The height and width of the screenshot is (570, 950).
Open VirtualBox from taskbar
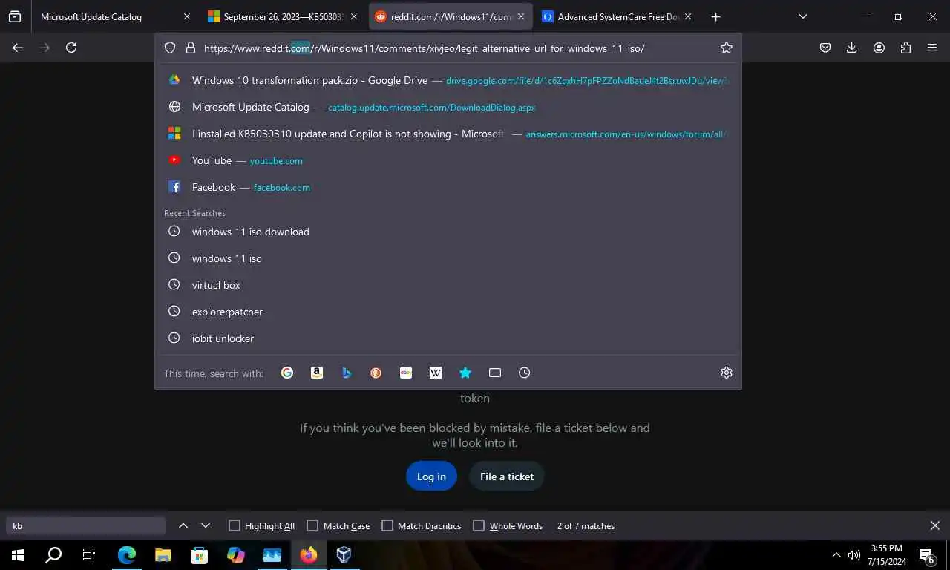click(344, 555)
